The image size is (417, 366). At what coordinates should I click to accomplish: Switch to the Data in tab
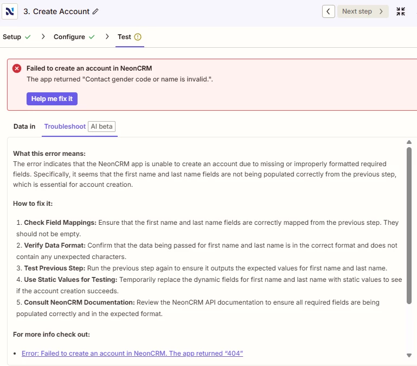point(24,127)
